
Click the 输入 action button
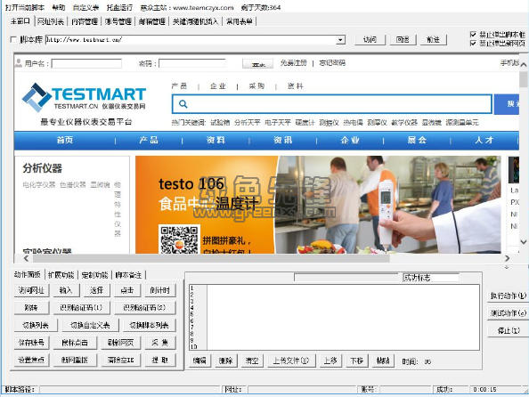66,290
